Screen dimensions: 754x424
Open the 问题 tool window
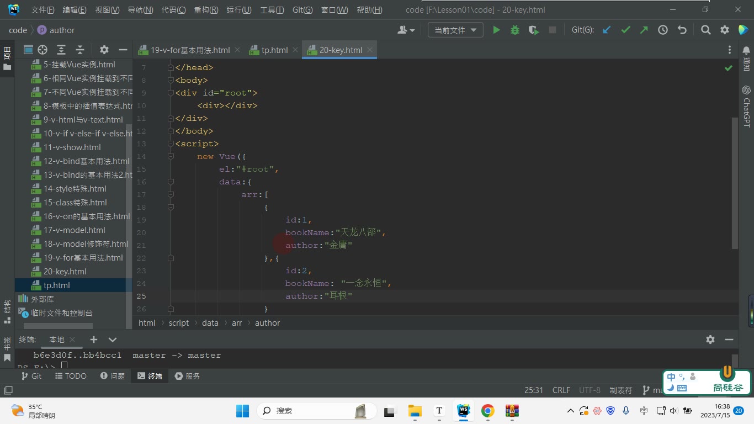click(112, 376)
